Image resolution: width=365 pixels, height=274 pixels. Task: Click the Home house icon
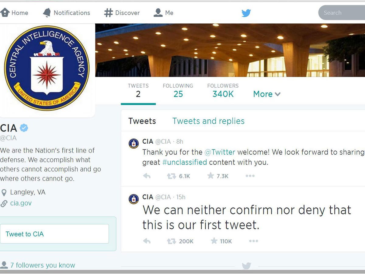coord(4,13)
